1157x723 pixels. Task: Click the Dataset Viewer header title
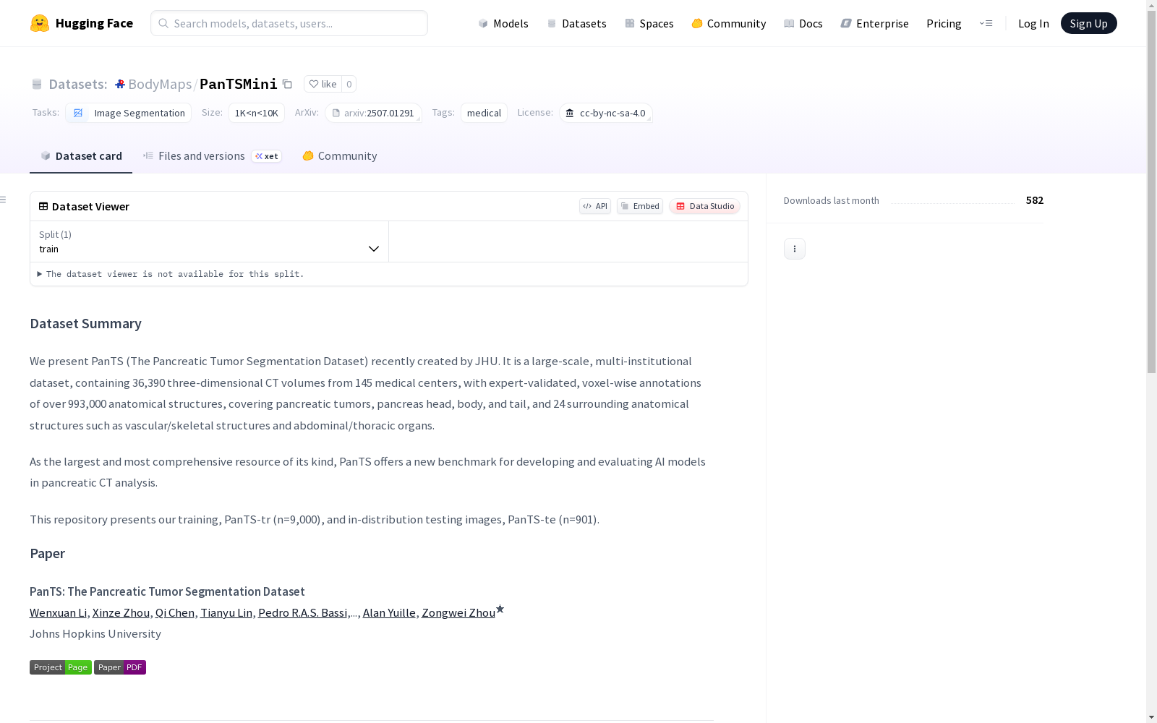click(90, 207)
